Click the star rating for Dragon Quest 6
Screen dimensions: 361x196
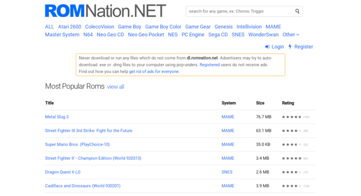pos(291,172)
